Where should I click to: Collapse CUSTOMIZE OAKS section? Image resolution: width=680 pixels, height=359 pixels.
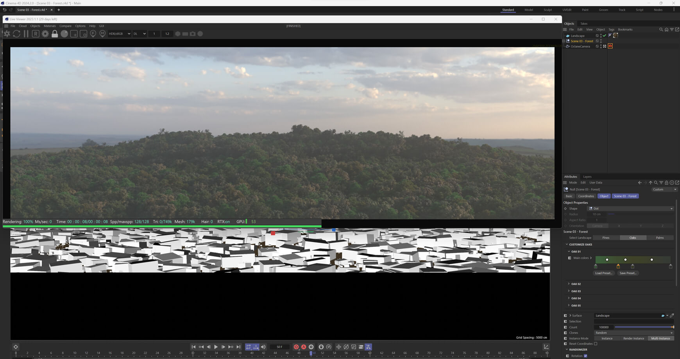tap(567, 245)
